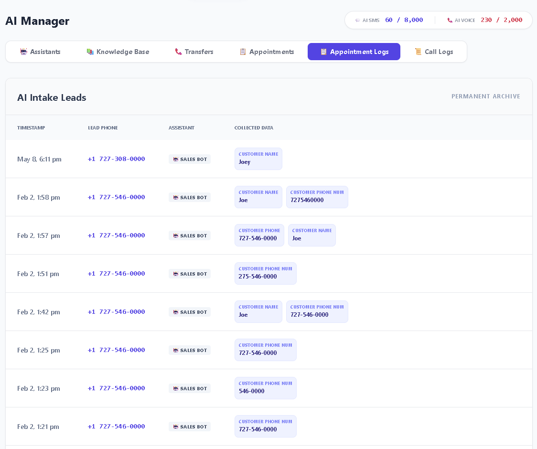Click the Customer Name Joey card
The height and width of the screenshot is (449, 537).
(258, 159)
